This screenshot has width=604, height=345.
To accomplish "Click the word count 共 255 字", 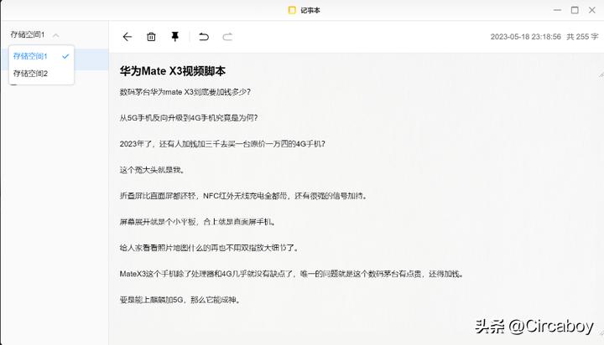I will pyautogui.click(x=582, y=37).
